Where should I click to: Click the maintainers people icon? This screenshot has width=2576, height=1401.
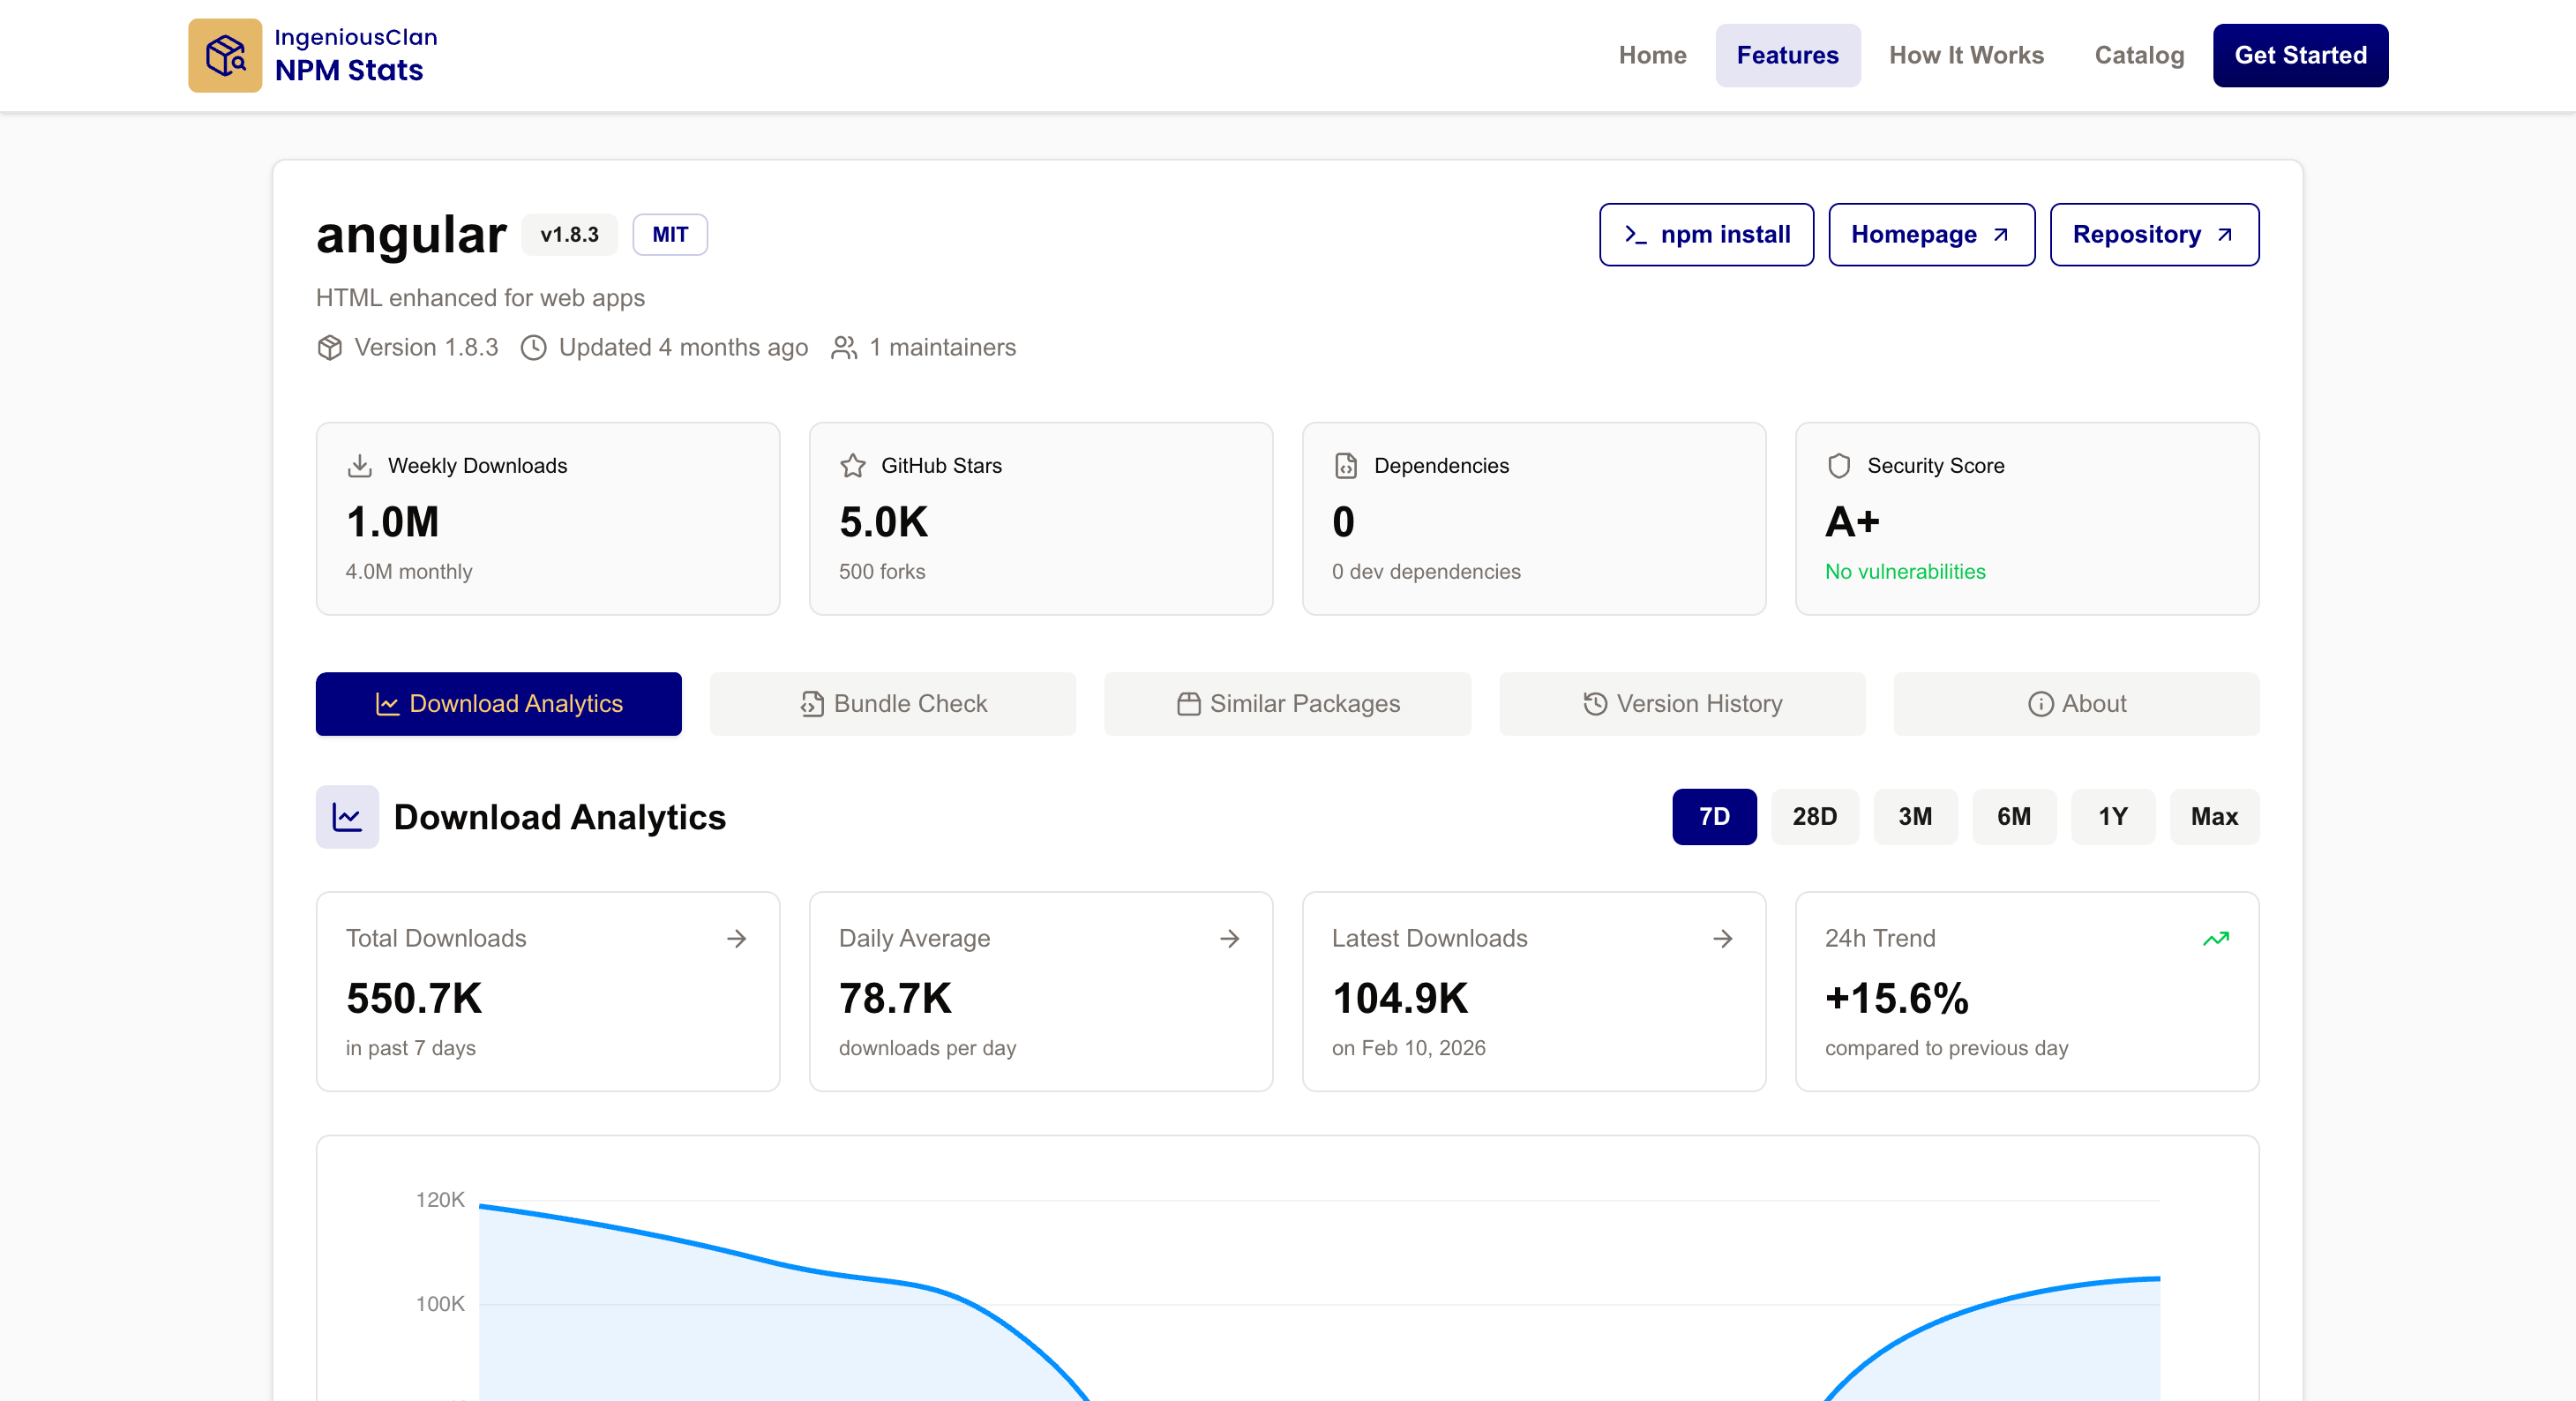coord(843,347)
